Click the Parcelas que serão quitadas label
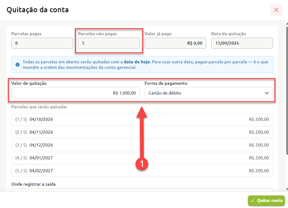288x208 pixels. (39, 107)
